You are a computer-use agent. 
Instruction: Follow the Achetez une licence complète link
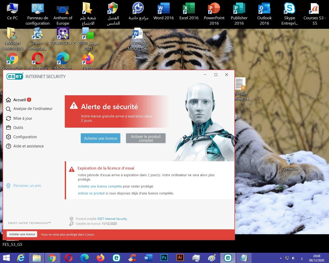tap(100, 186)
